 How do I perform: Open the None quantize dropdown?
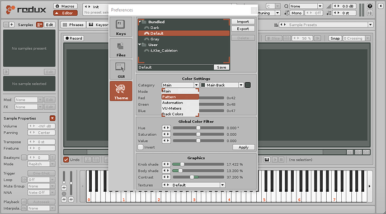(x=320, y=6)
